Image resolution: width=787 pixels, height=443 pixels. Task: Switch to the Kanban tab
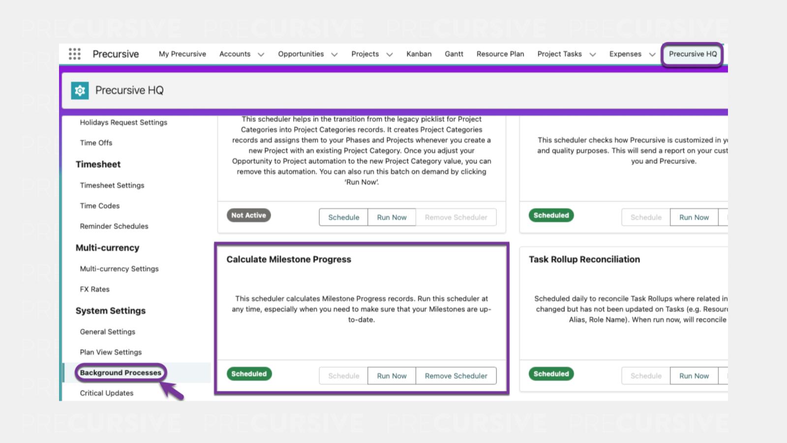(419, 54)
